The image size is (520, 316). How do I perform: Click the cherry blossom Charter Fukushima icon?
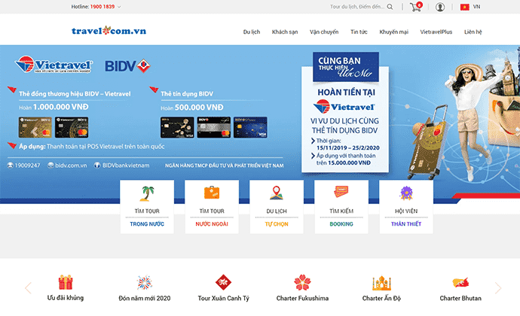pos(302,282)
